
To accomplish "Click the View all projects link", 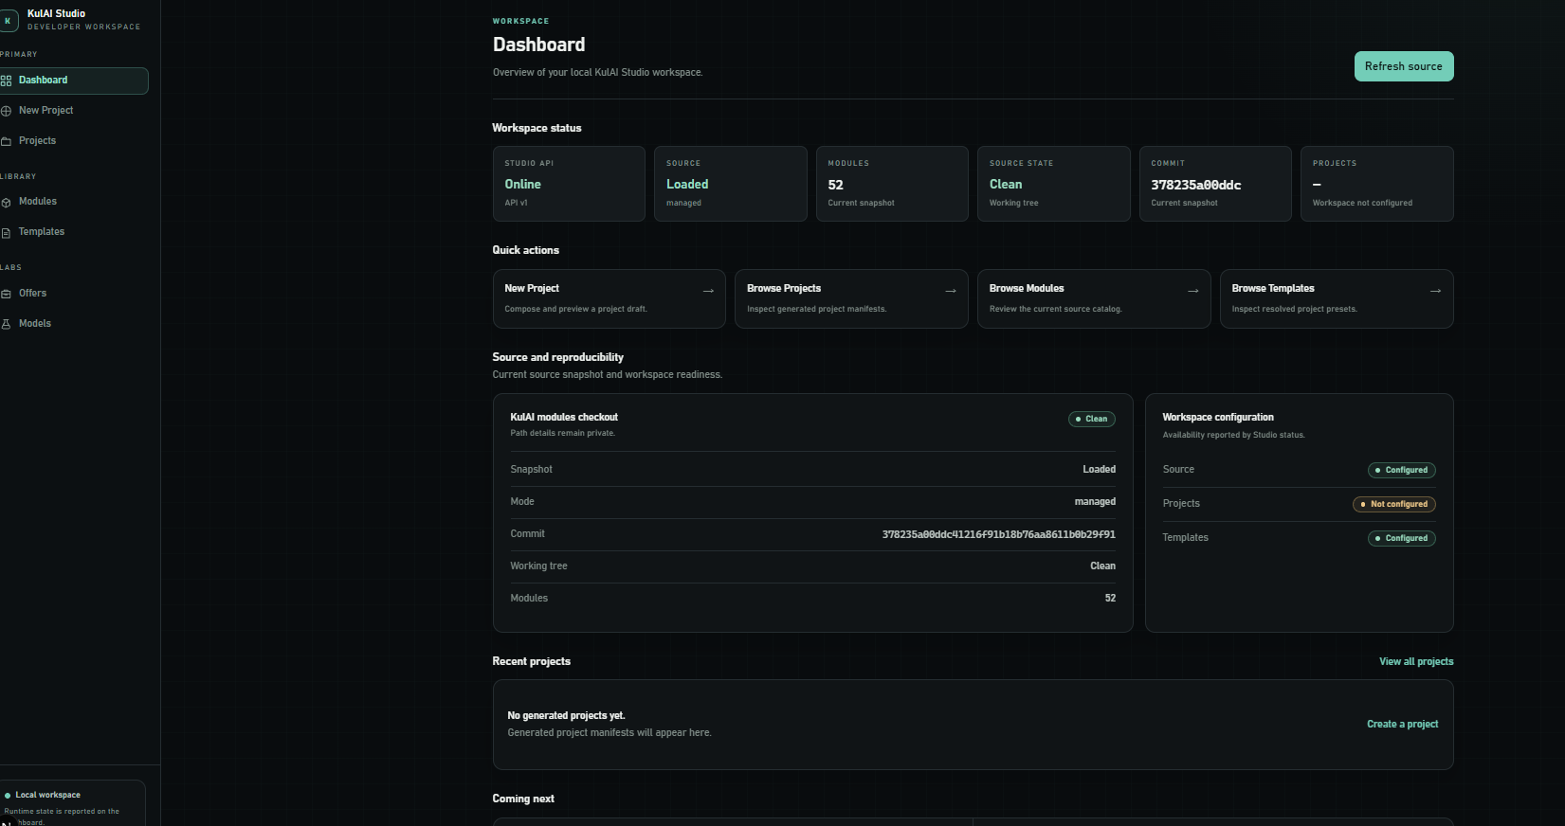I will 1416,662.
